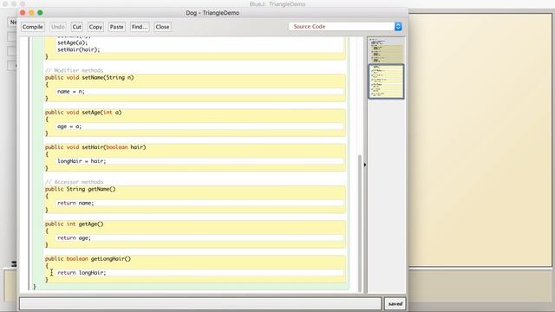Click the green zoom button of Dog window
This screenshot has height=312, width=555.
click(x=40, y=13)
